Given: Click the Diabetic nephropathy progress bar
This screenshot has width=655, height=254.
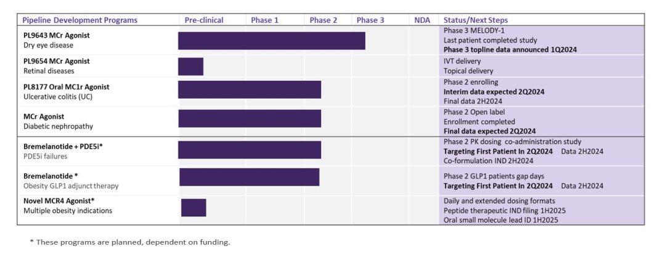Looking at the screenshot, I should 250,118.
